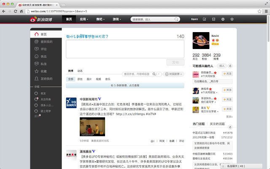Screen dimensions: 270x169
Task: Expand the arrow next to 诺贝尔文学奖
Action: click(218, 112)
